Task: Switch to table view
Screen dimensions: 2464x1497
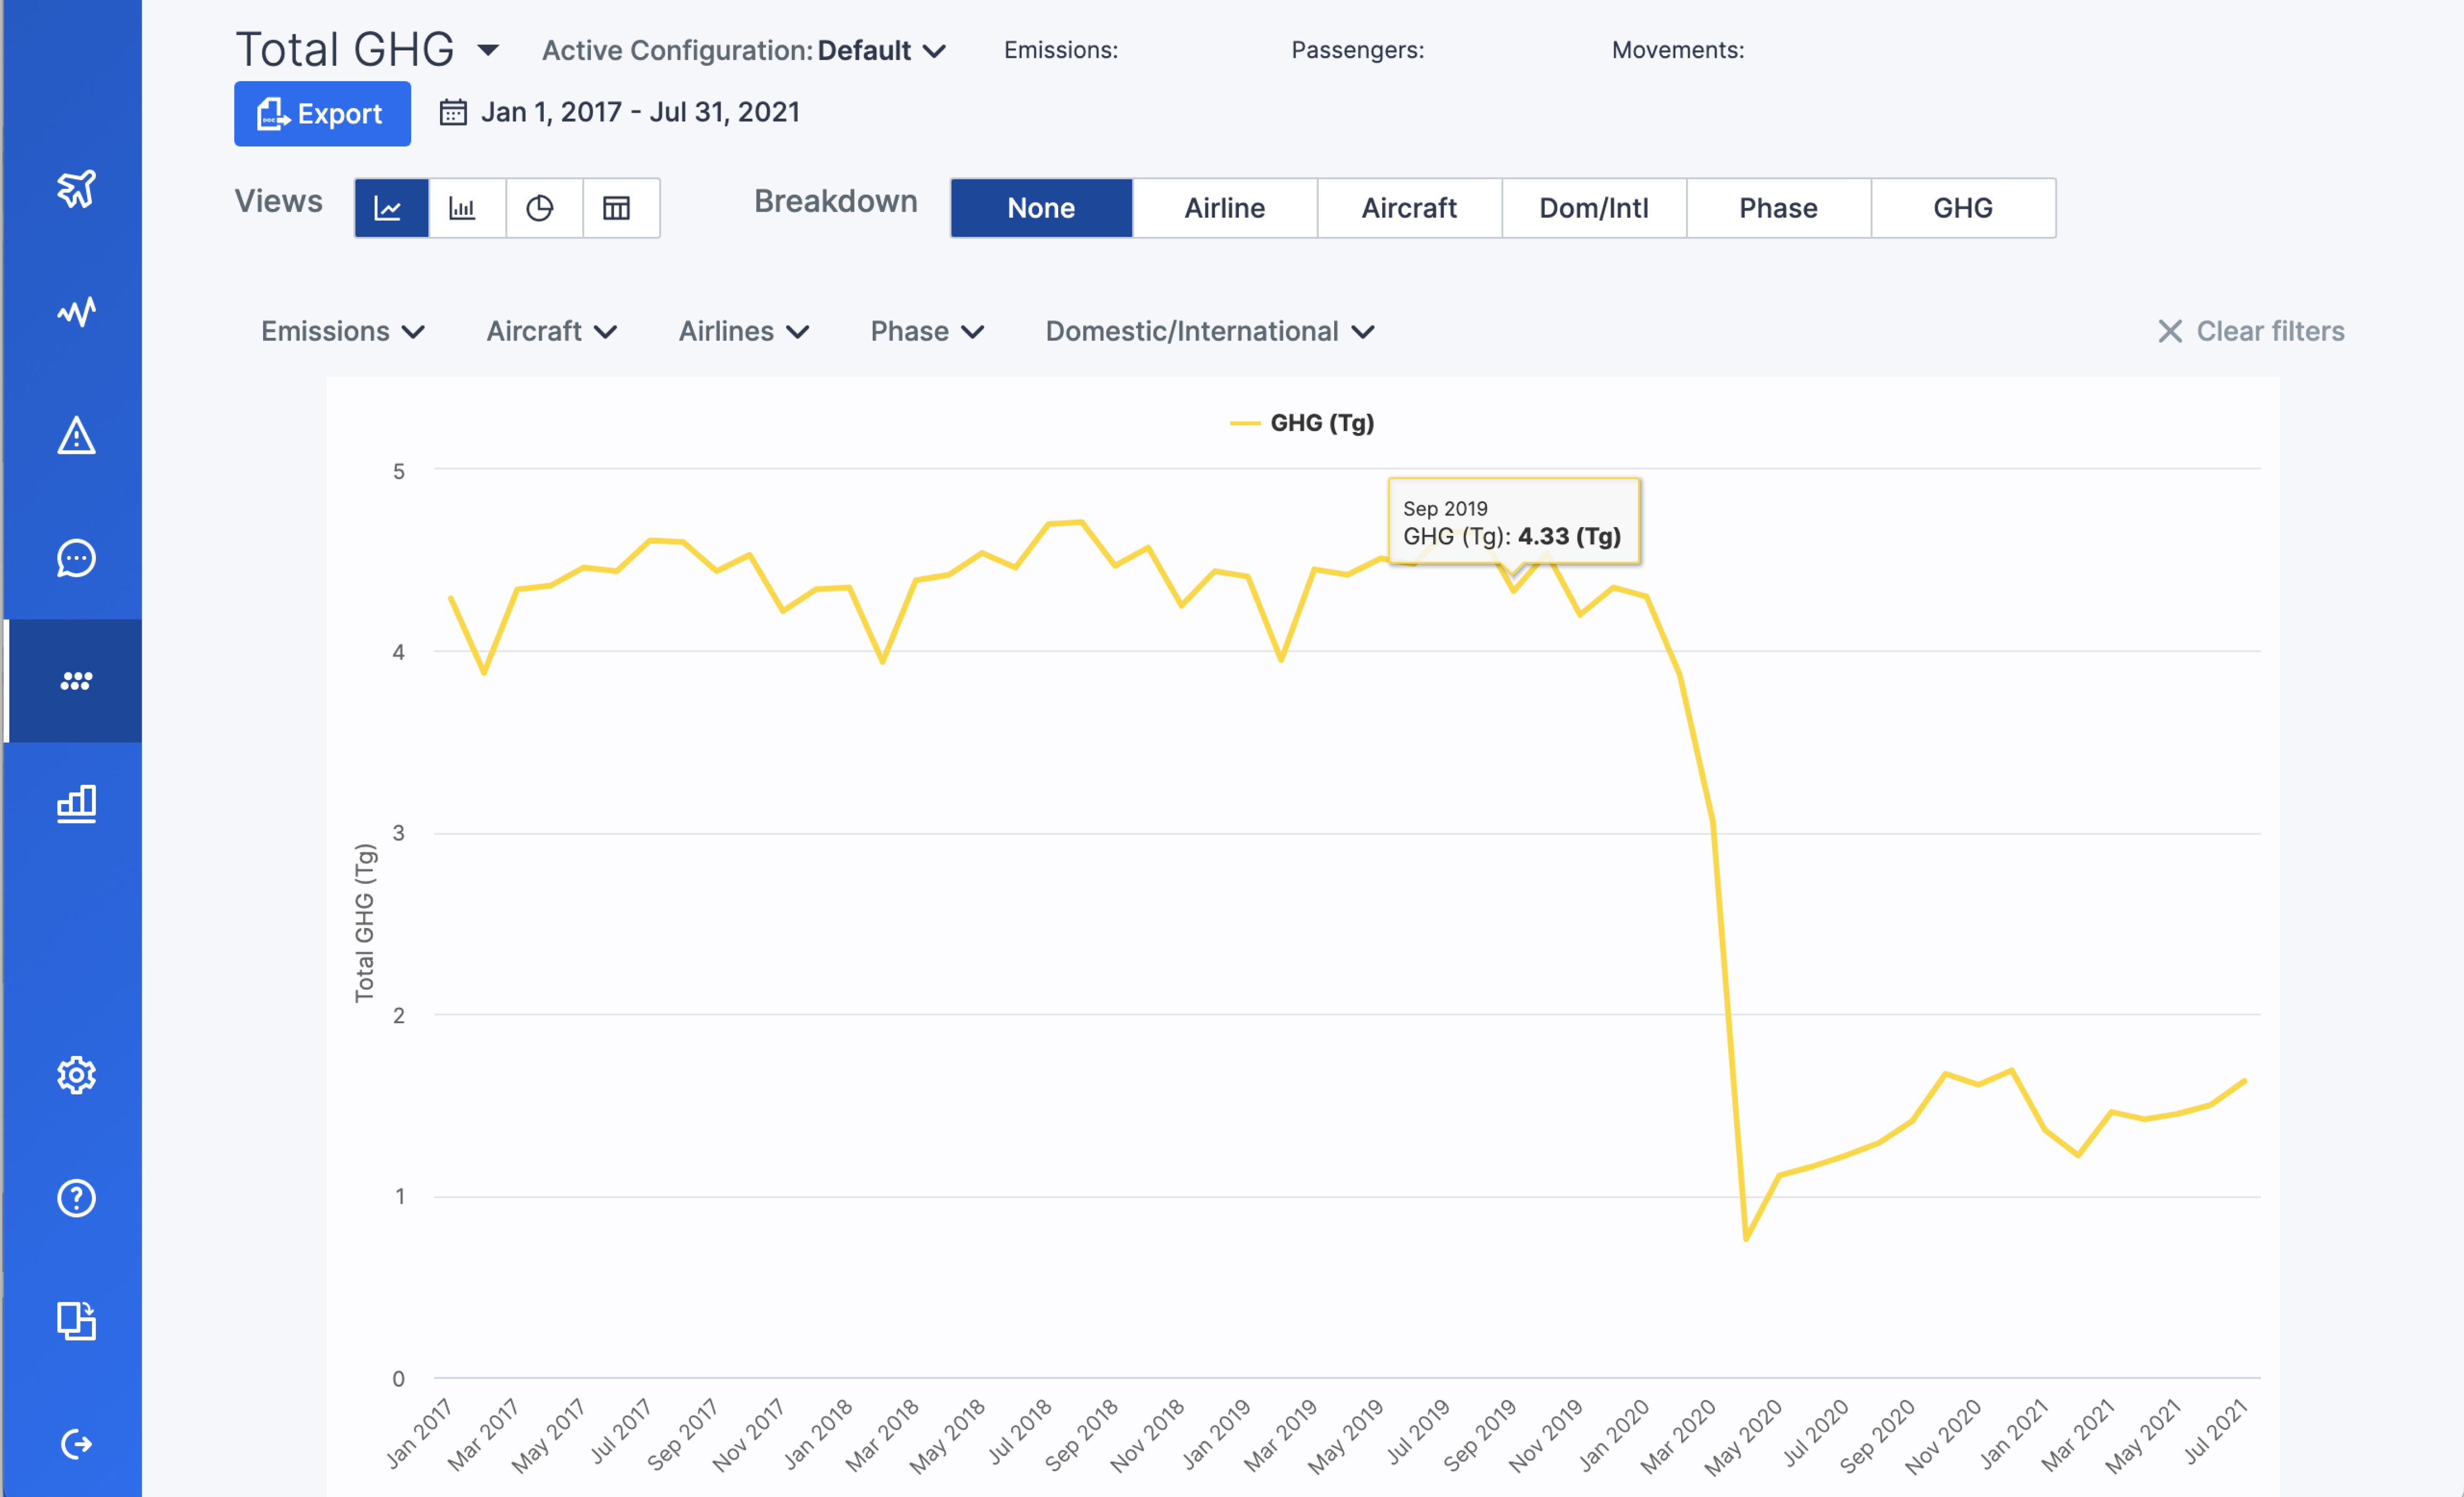Action: point(617,208)
